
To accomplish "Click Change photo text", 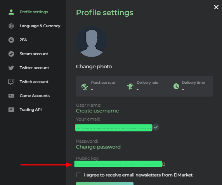I will coord(94,66).
